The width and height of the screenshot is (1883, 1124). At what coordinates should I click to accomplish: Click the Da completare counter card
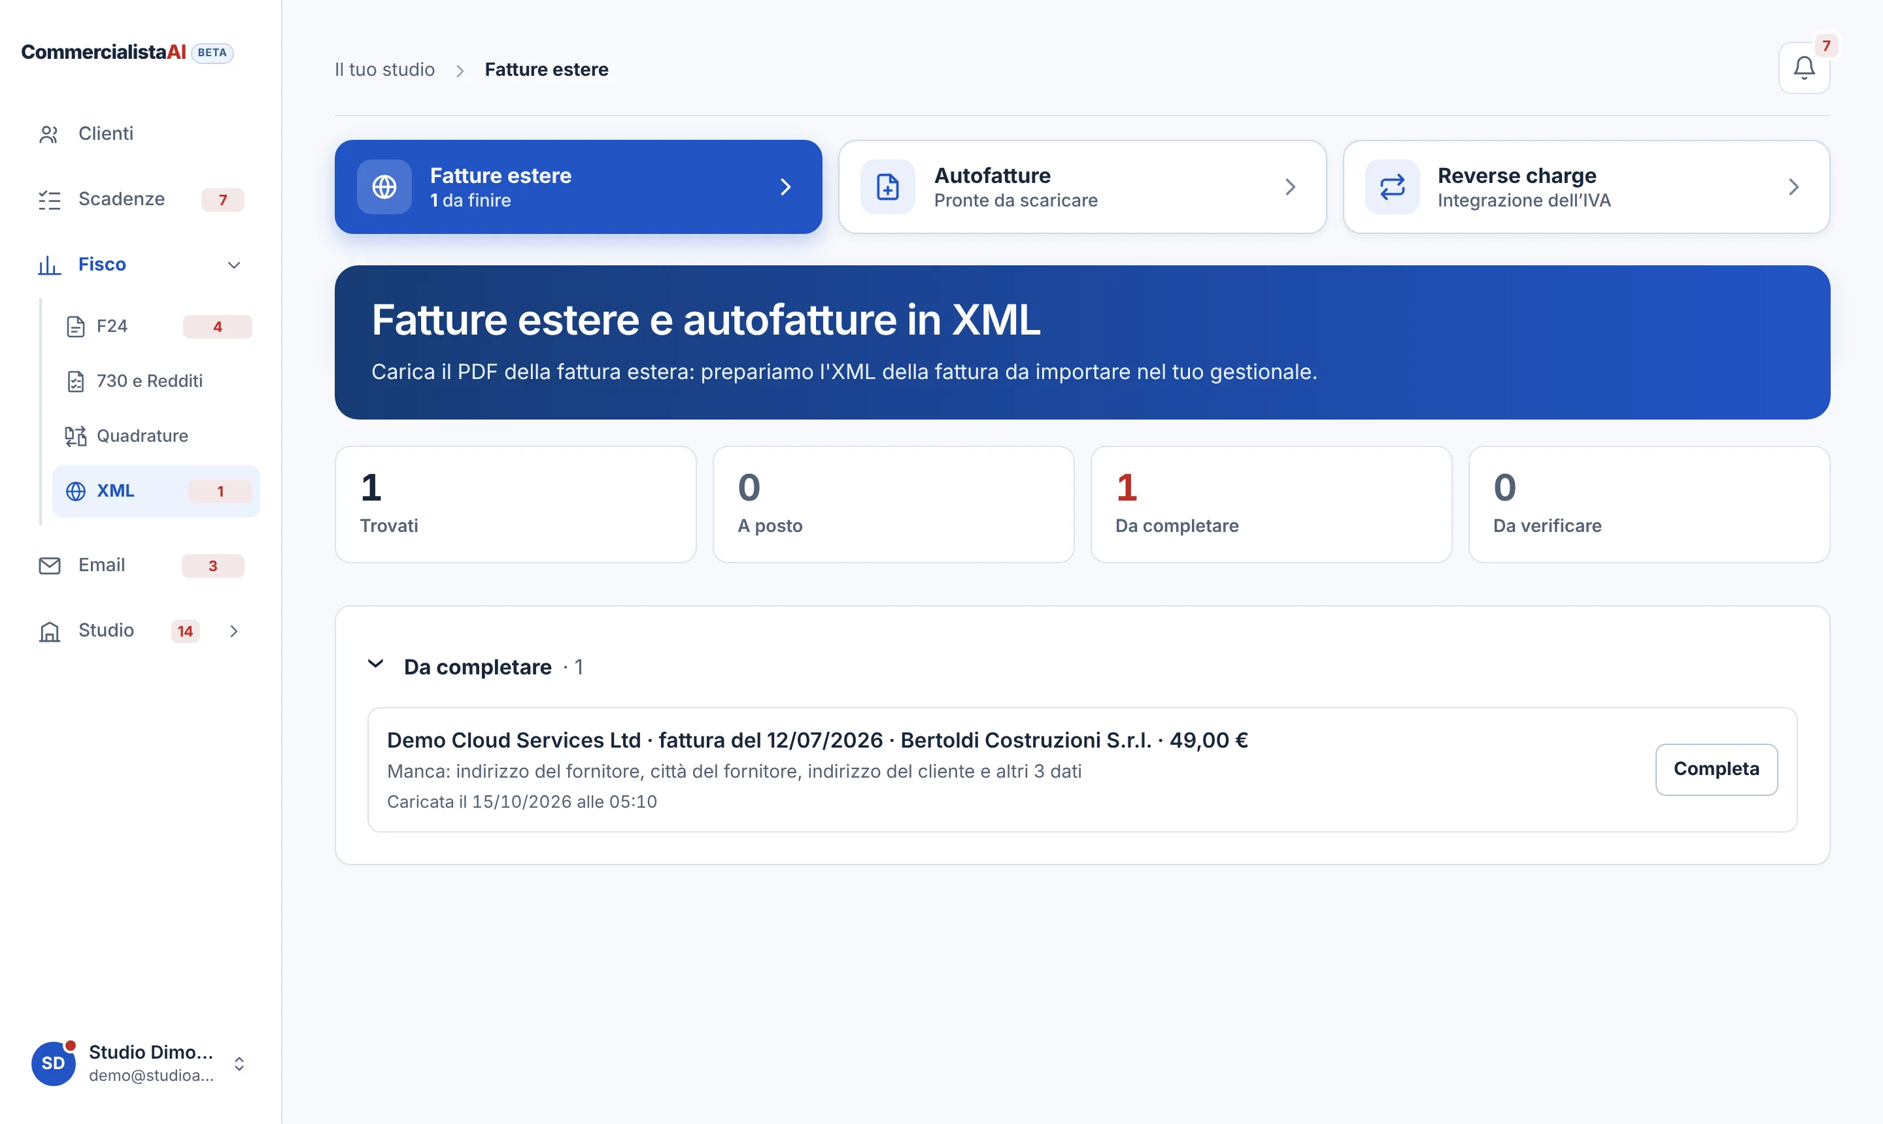(1271, 504)
